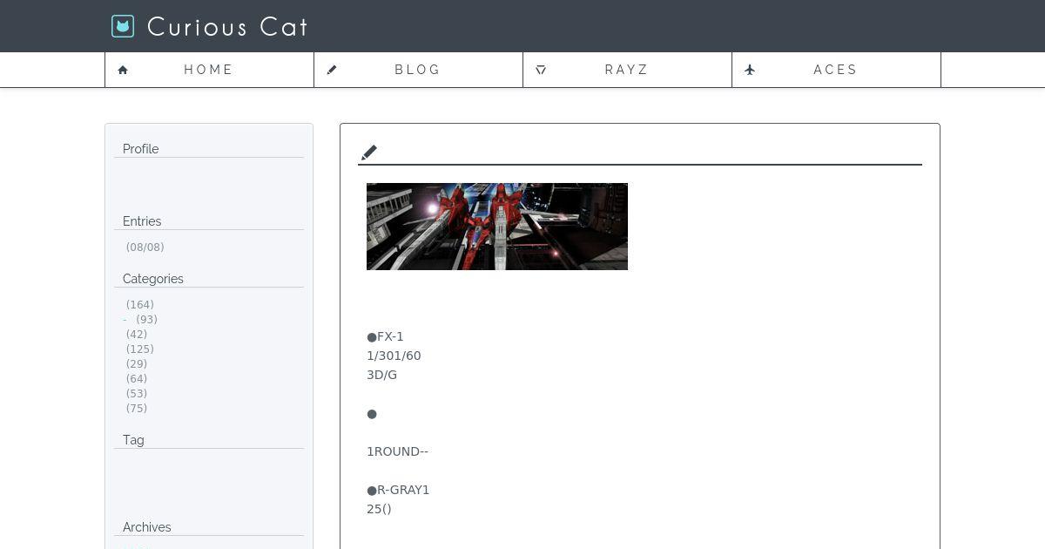Open category with (164) posts
1045x549 pixels.
140,305
